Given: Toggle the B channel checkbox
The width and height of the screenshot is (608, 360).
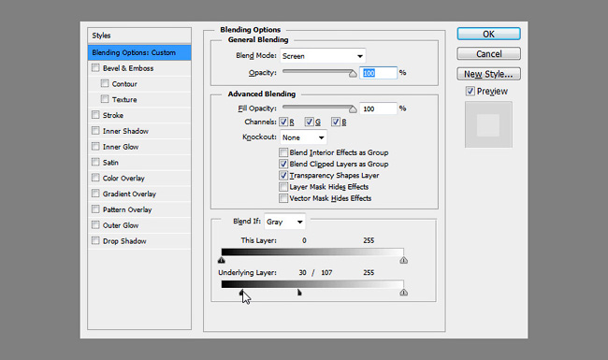Looking at the screenshot, I should point(336,122).
